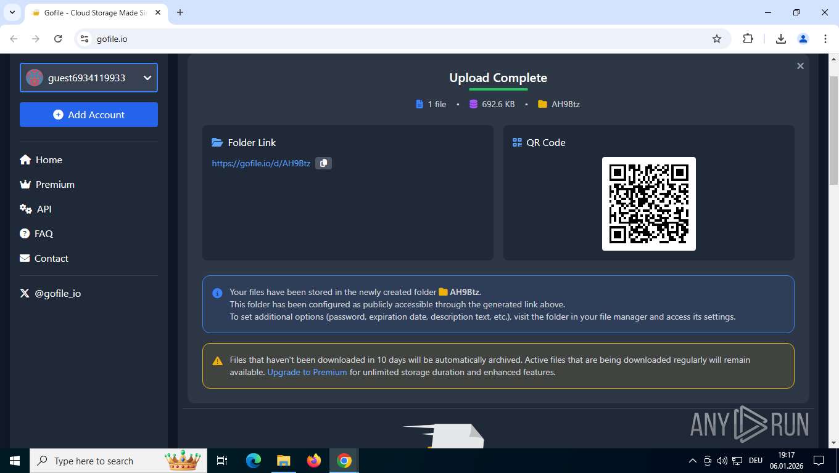
Task: Click the QR code image
Action: click(x=649, y=204)
